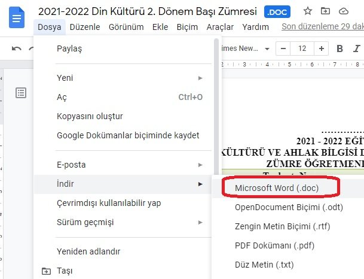Image resolution: width=364 pixels, height=279 pixels.
Task: Open the Biçim menu
Action: click(x=187, y=27)
